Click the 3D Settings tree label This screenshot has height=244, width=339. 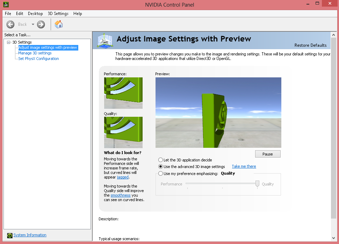click(22, 42)
